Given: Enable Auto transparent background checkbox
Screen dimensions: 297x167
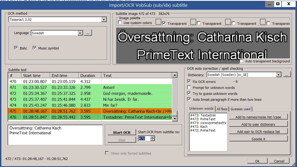Looking at the screenshot, I should [x=241, y=61].
